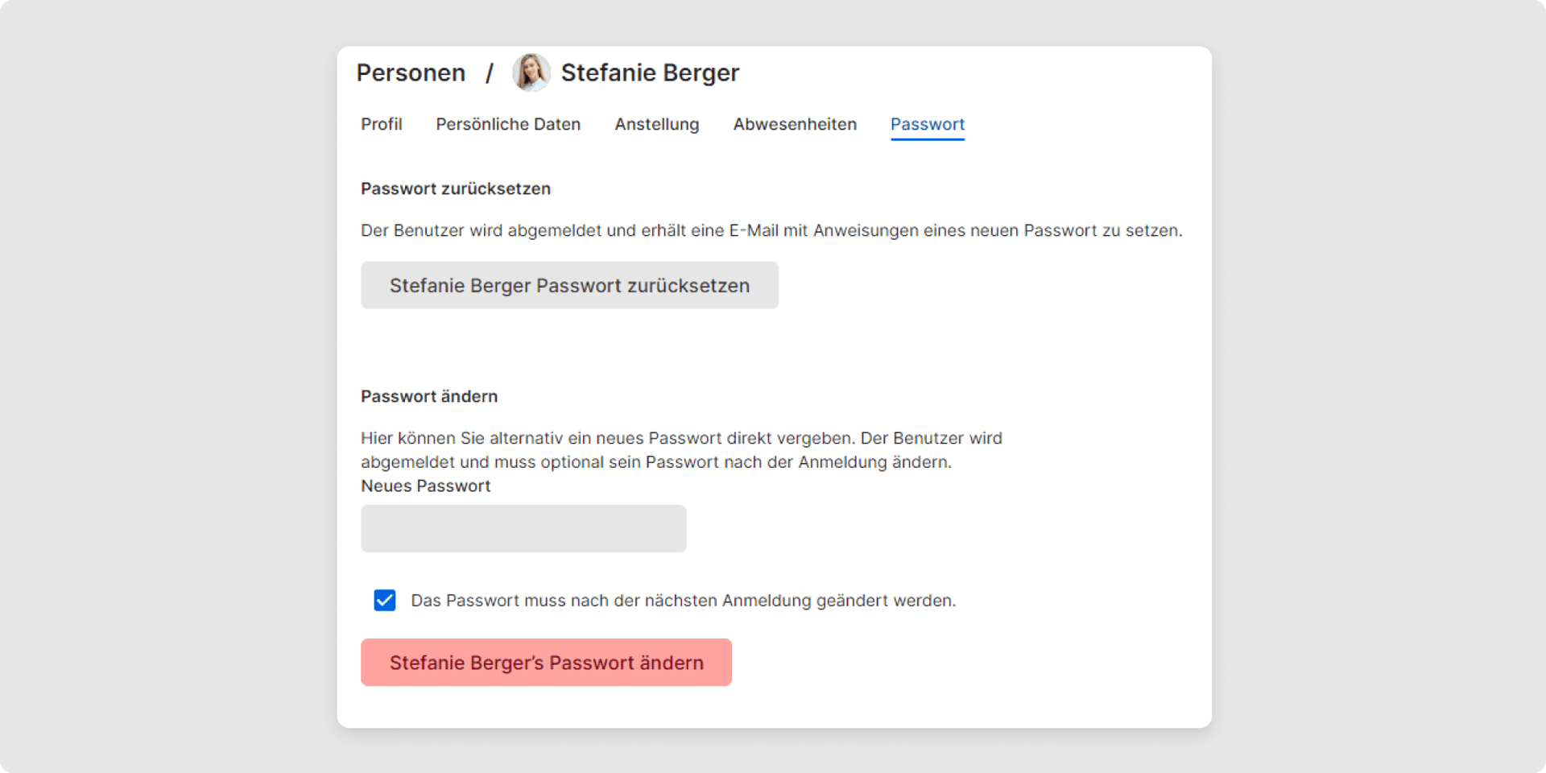Click the 'Hier können Sie alternativ' description text
Image resolution: width=1546 pixels, height=773 pixels.
tap(681, 449)
